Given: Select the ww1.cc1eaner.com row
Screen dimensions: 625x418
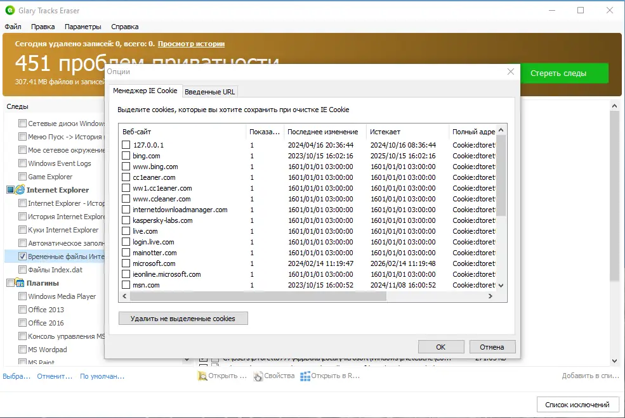Looking at the screenshot, I should (x=307, y=187).
